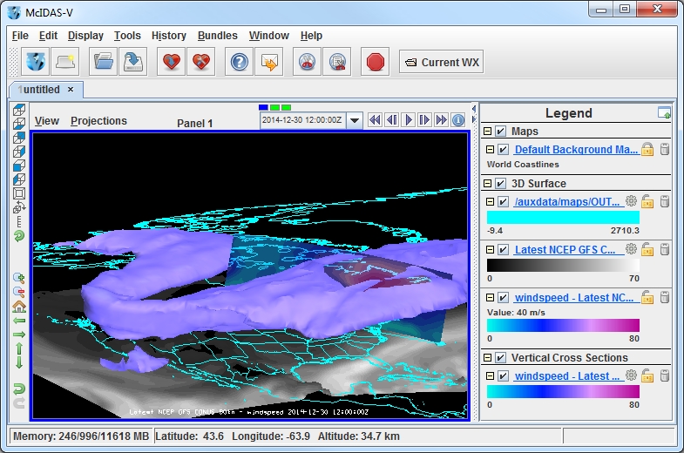This screenshot has height=453, width=684.
Task: Toggle windspeed 40 m/s isosurface checkbox
Action: 503,298
